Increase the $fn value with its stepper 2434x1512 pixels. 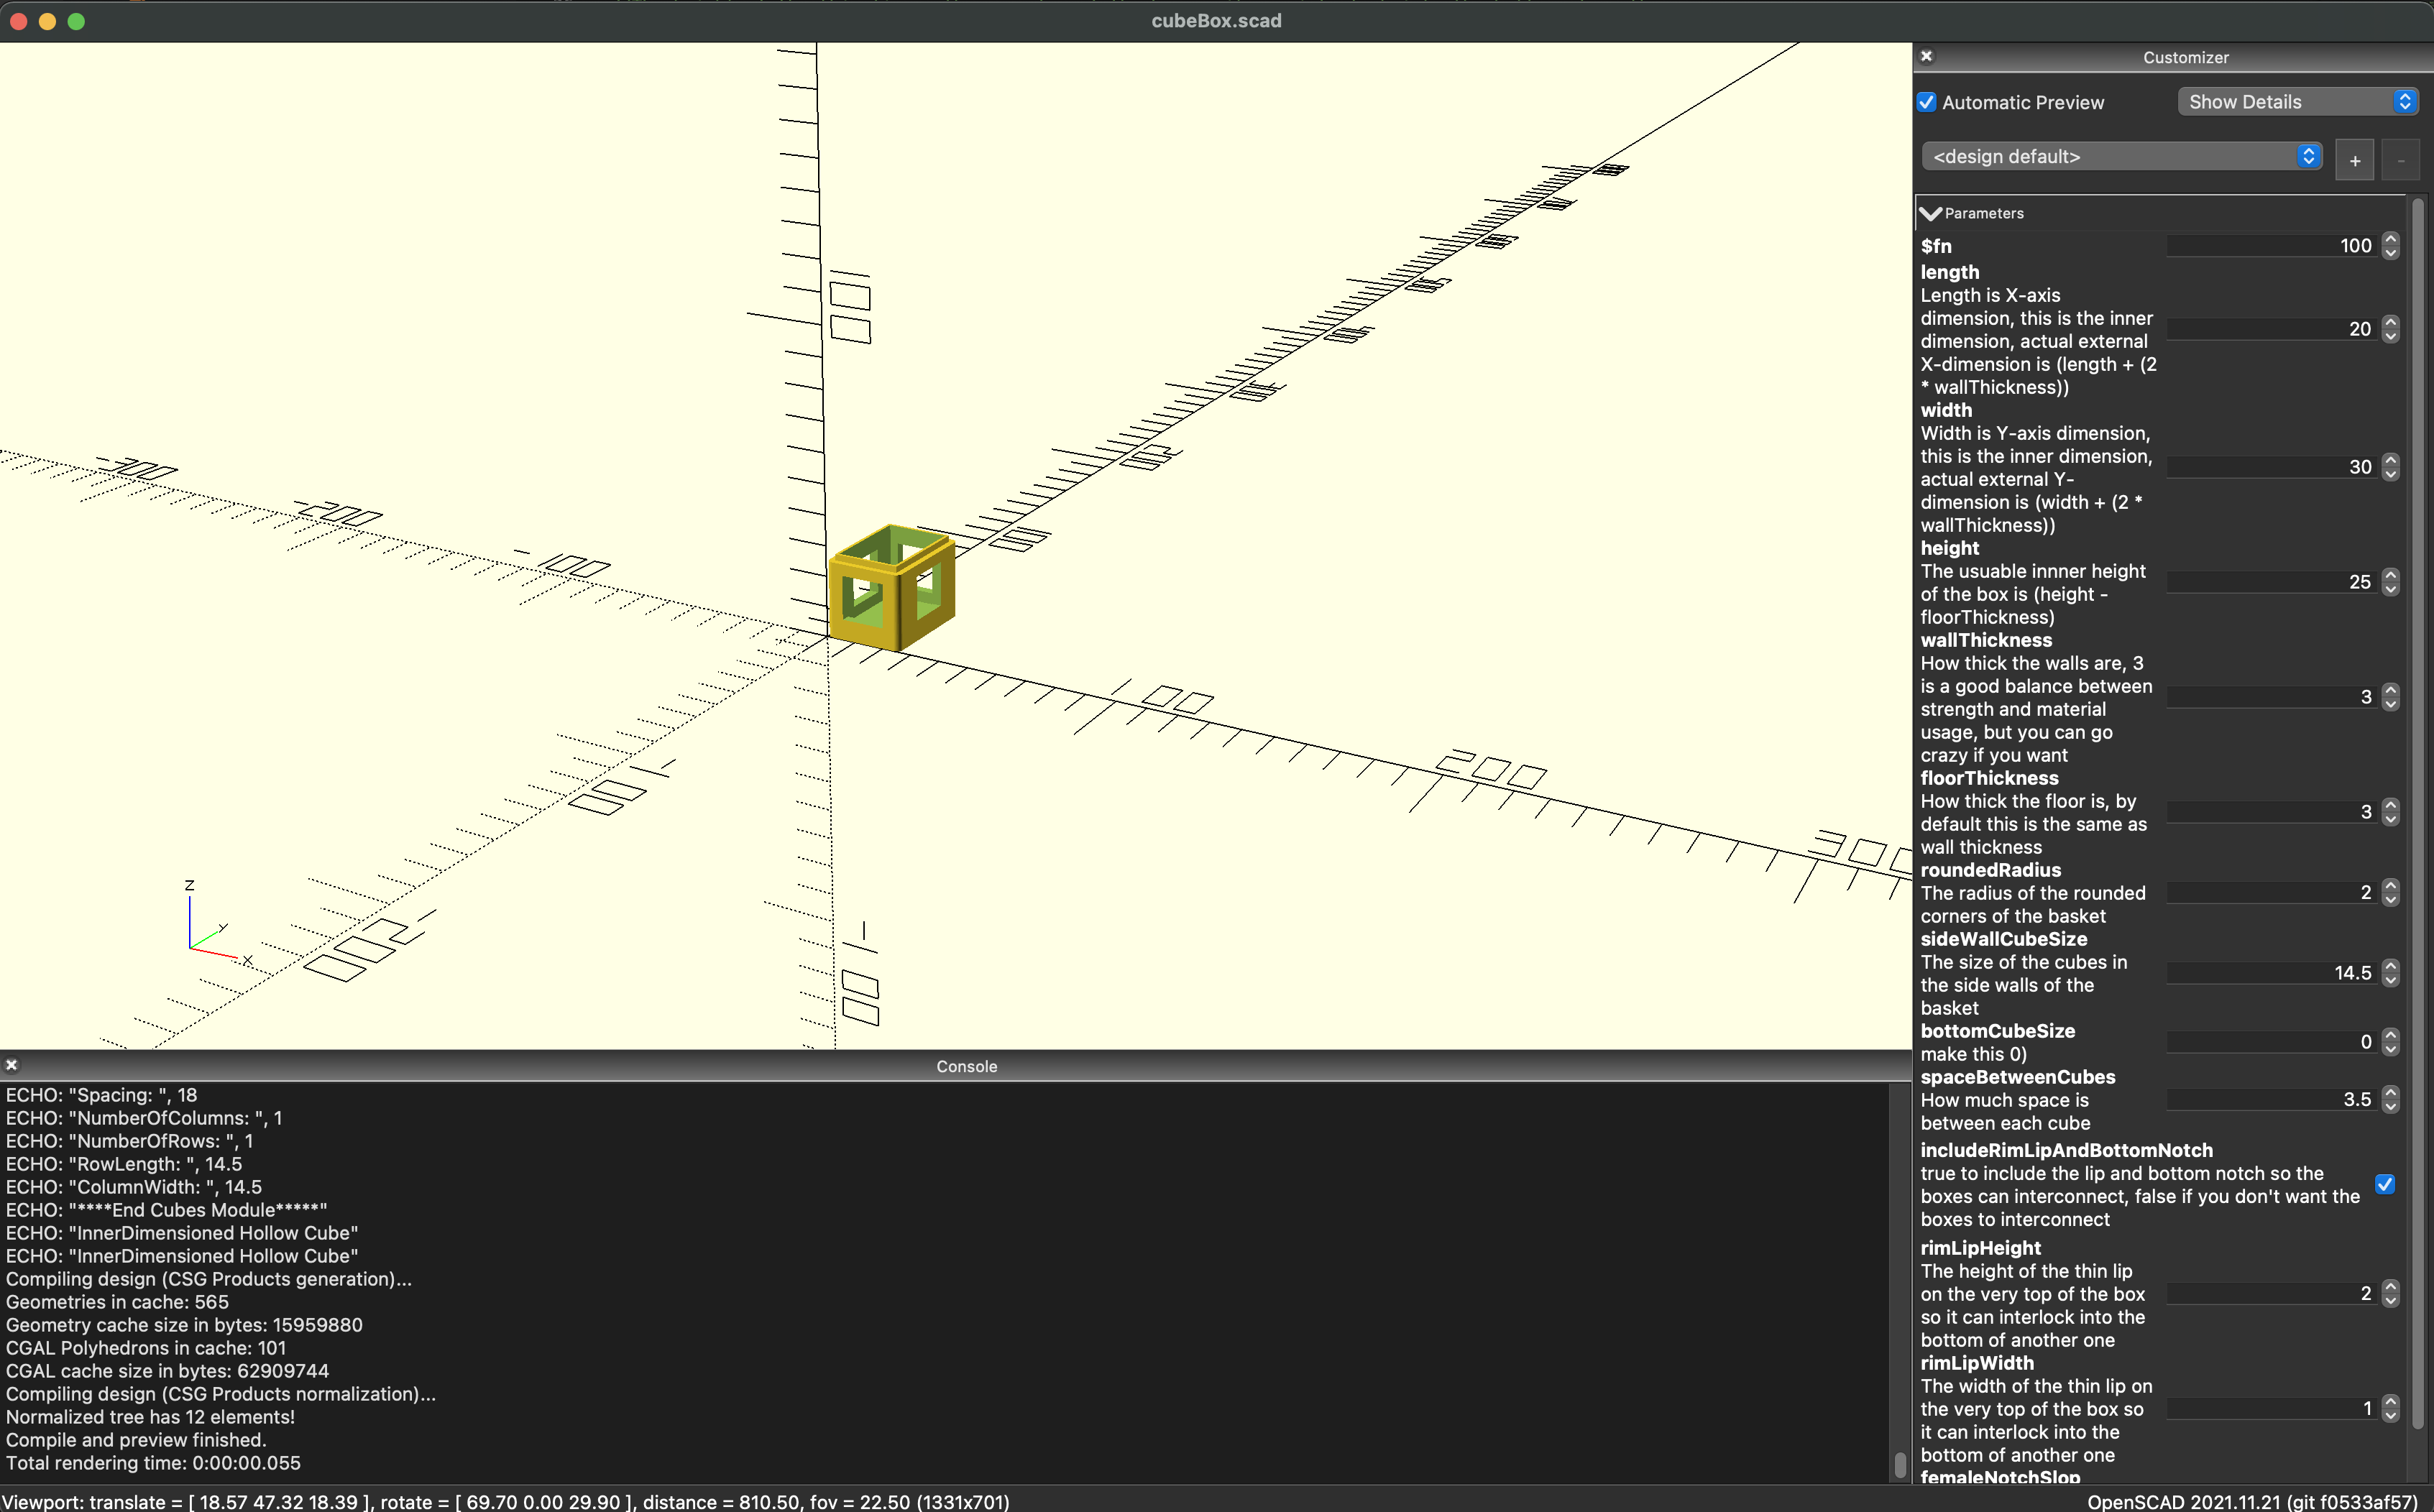pyautogui.click(x=2391, y=240)
